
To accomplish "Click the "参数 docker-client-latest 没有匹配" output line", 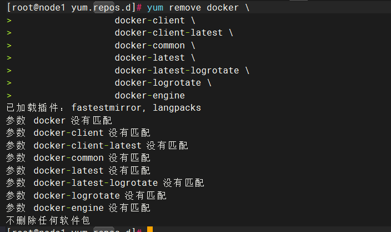I will pos(97,146).
